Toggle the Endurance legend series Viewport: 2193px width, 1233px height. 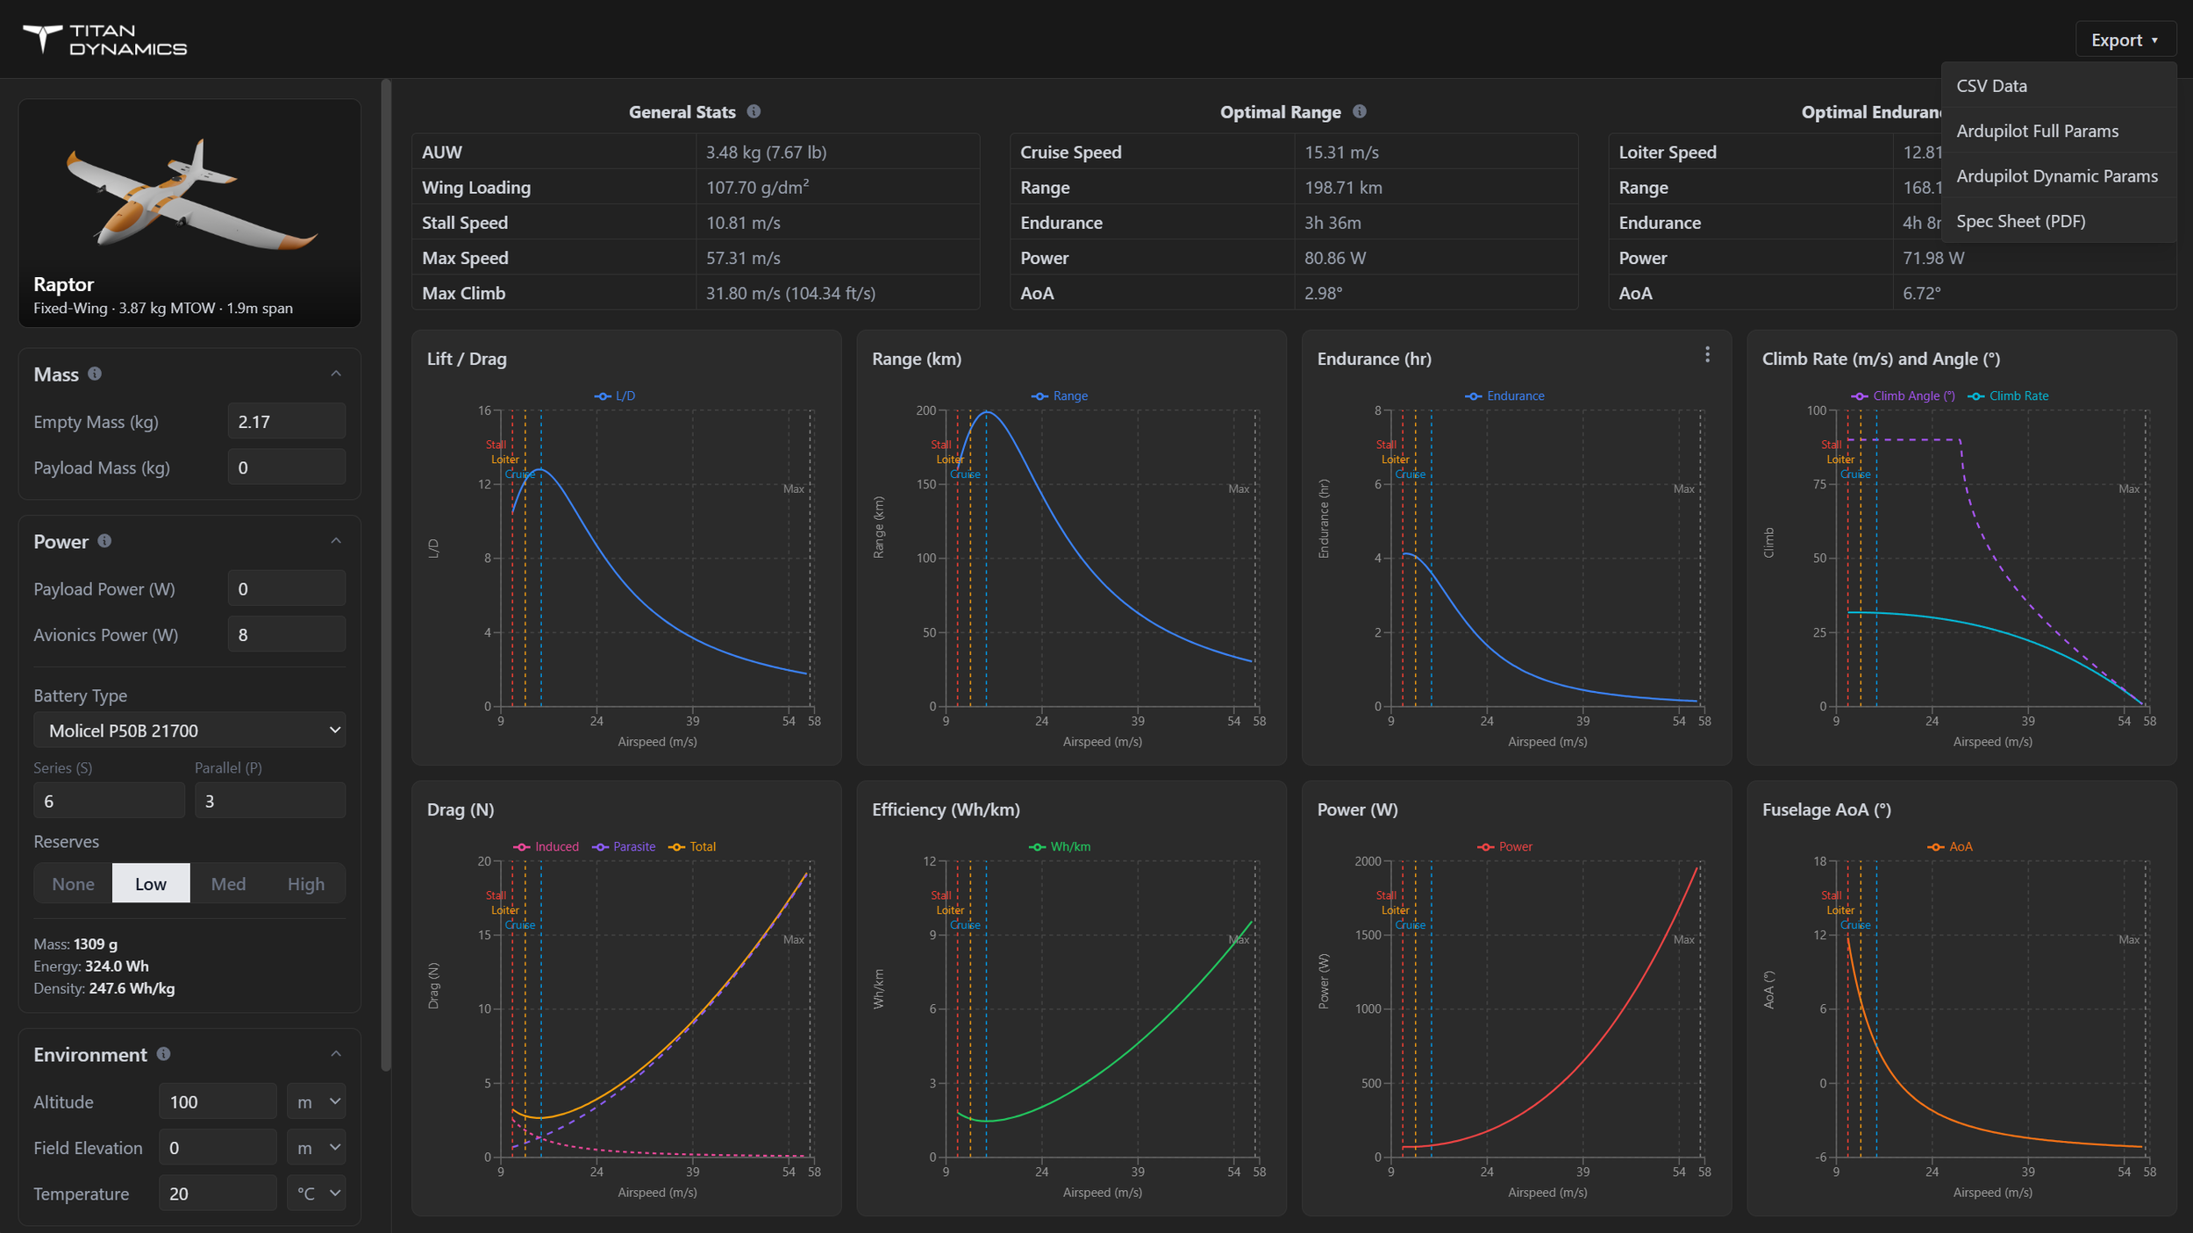(1504, 396)
